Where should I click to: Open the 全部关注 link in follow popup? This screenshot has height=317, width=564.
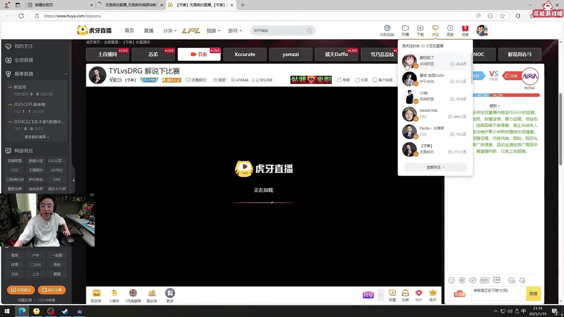point(435,167)
